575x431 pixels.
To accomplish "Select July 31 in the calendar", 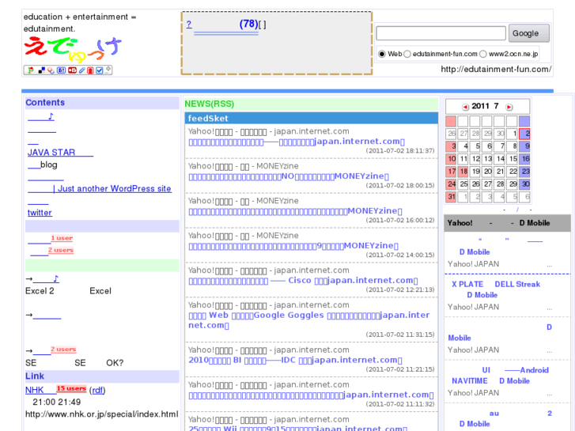I will coord(451,197).
